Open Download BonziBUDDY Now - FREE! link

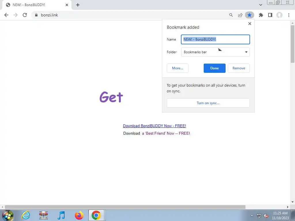coord(154,126)
